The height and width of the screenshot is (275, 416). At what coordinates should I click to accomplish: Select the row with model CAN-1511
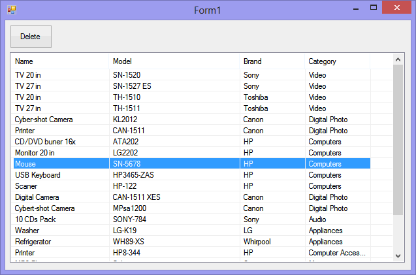pyautogui.click(x=192, y=131)
